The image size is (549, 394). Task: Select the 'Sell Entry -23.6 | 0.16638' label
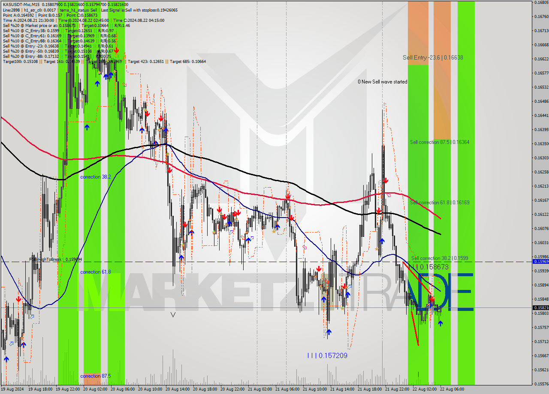point(433,57)
